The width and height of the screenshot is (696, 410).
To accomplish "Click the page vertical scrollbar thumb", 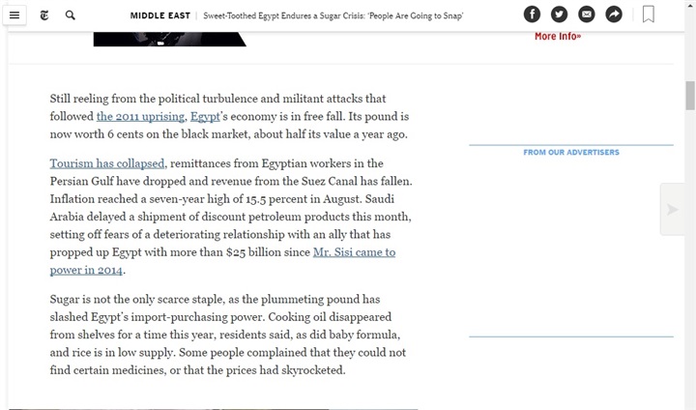I will pos(690,95).
